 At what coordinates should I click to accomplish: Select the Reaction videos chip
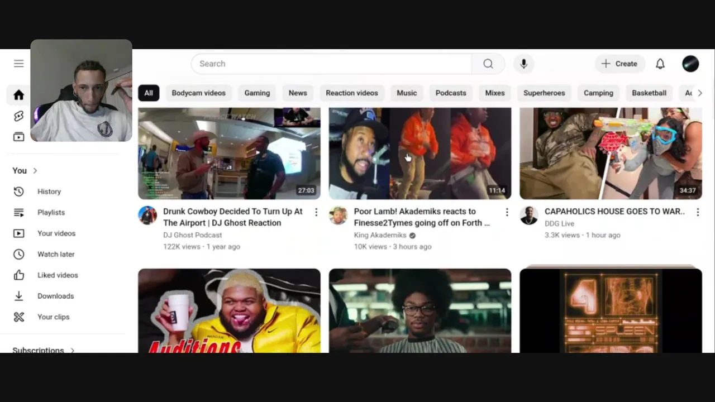point(352,93)
